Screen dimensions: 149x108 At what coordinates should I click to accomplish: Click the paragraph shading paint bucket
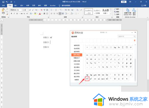[72, 14]
